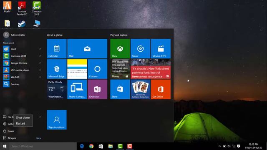Open the Money news tile
Viewport: 267px width, 150px height.
(x=120, y=69)
